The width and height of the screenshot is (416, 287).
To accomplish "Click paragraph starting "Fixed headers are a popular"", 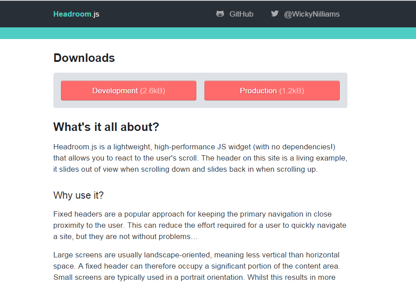I will pos(199,225).
